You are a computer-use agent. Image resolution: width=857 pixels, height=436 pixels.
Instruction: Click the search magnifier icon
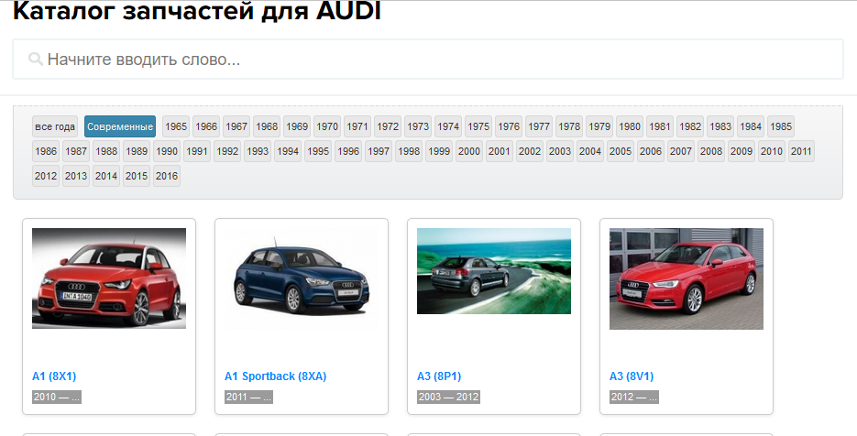[36, 60]
